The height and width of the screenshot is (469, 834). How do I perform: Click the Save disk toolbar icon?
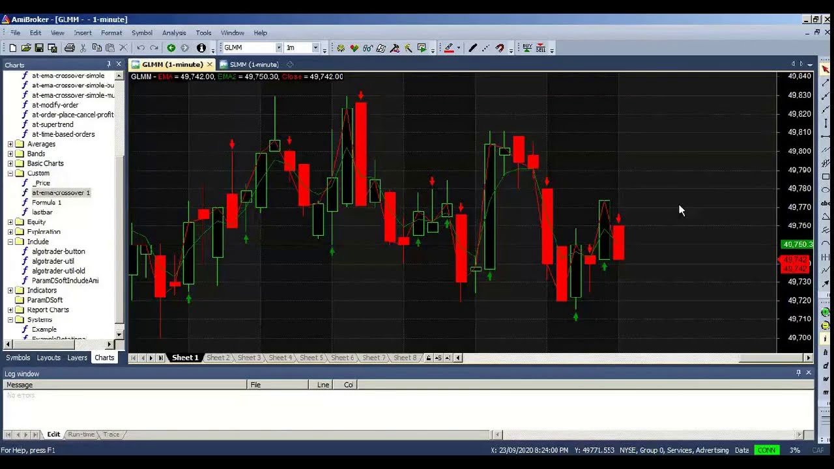[39, 48]
